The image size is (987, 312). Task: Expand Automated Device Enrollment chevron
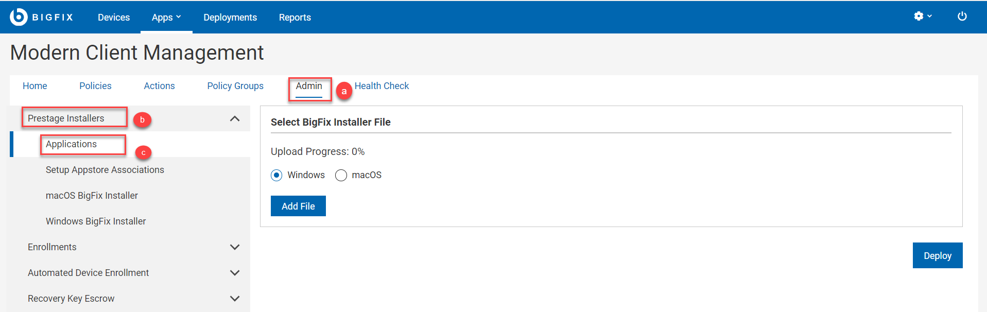pos(235,273)
